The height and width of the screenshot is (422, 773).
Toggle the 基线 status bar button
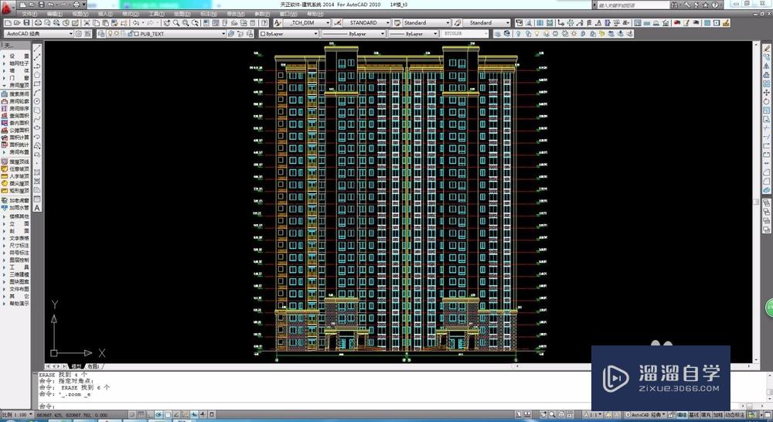[x=694, y=415]
